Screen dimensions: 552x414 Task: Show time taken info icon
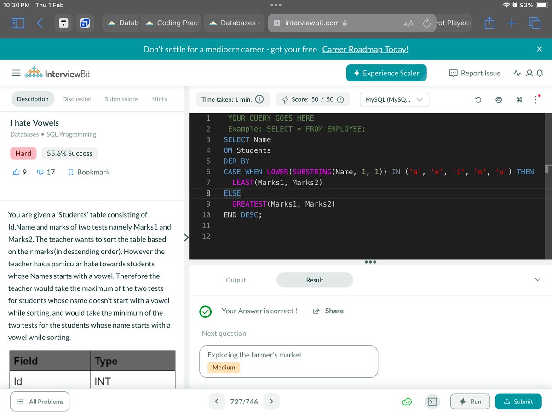pyautogui.click(x=259, y=99)
